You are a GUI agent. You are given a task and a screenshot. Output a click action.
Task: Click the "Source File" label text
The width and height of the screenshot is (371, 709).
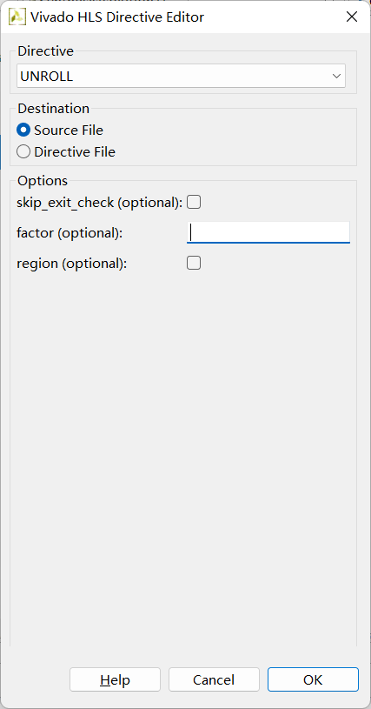click(x=69, y=130)
